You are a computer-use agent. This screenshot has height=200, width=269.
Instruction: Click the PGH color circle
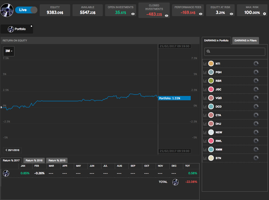click(x=211, y=72)
